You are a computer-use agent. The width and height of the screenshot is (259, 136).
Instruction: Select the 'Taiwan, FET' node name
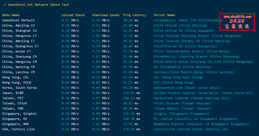point(13,98)
